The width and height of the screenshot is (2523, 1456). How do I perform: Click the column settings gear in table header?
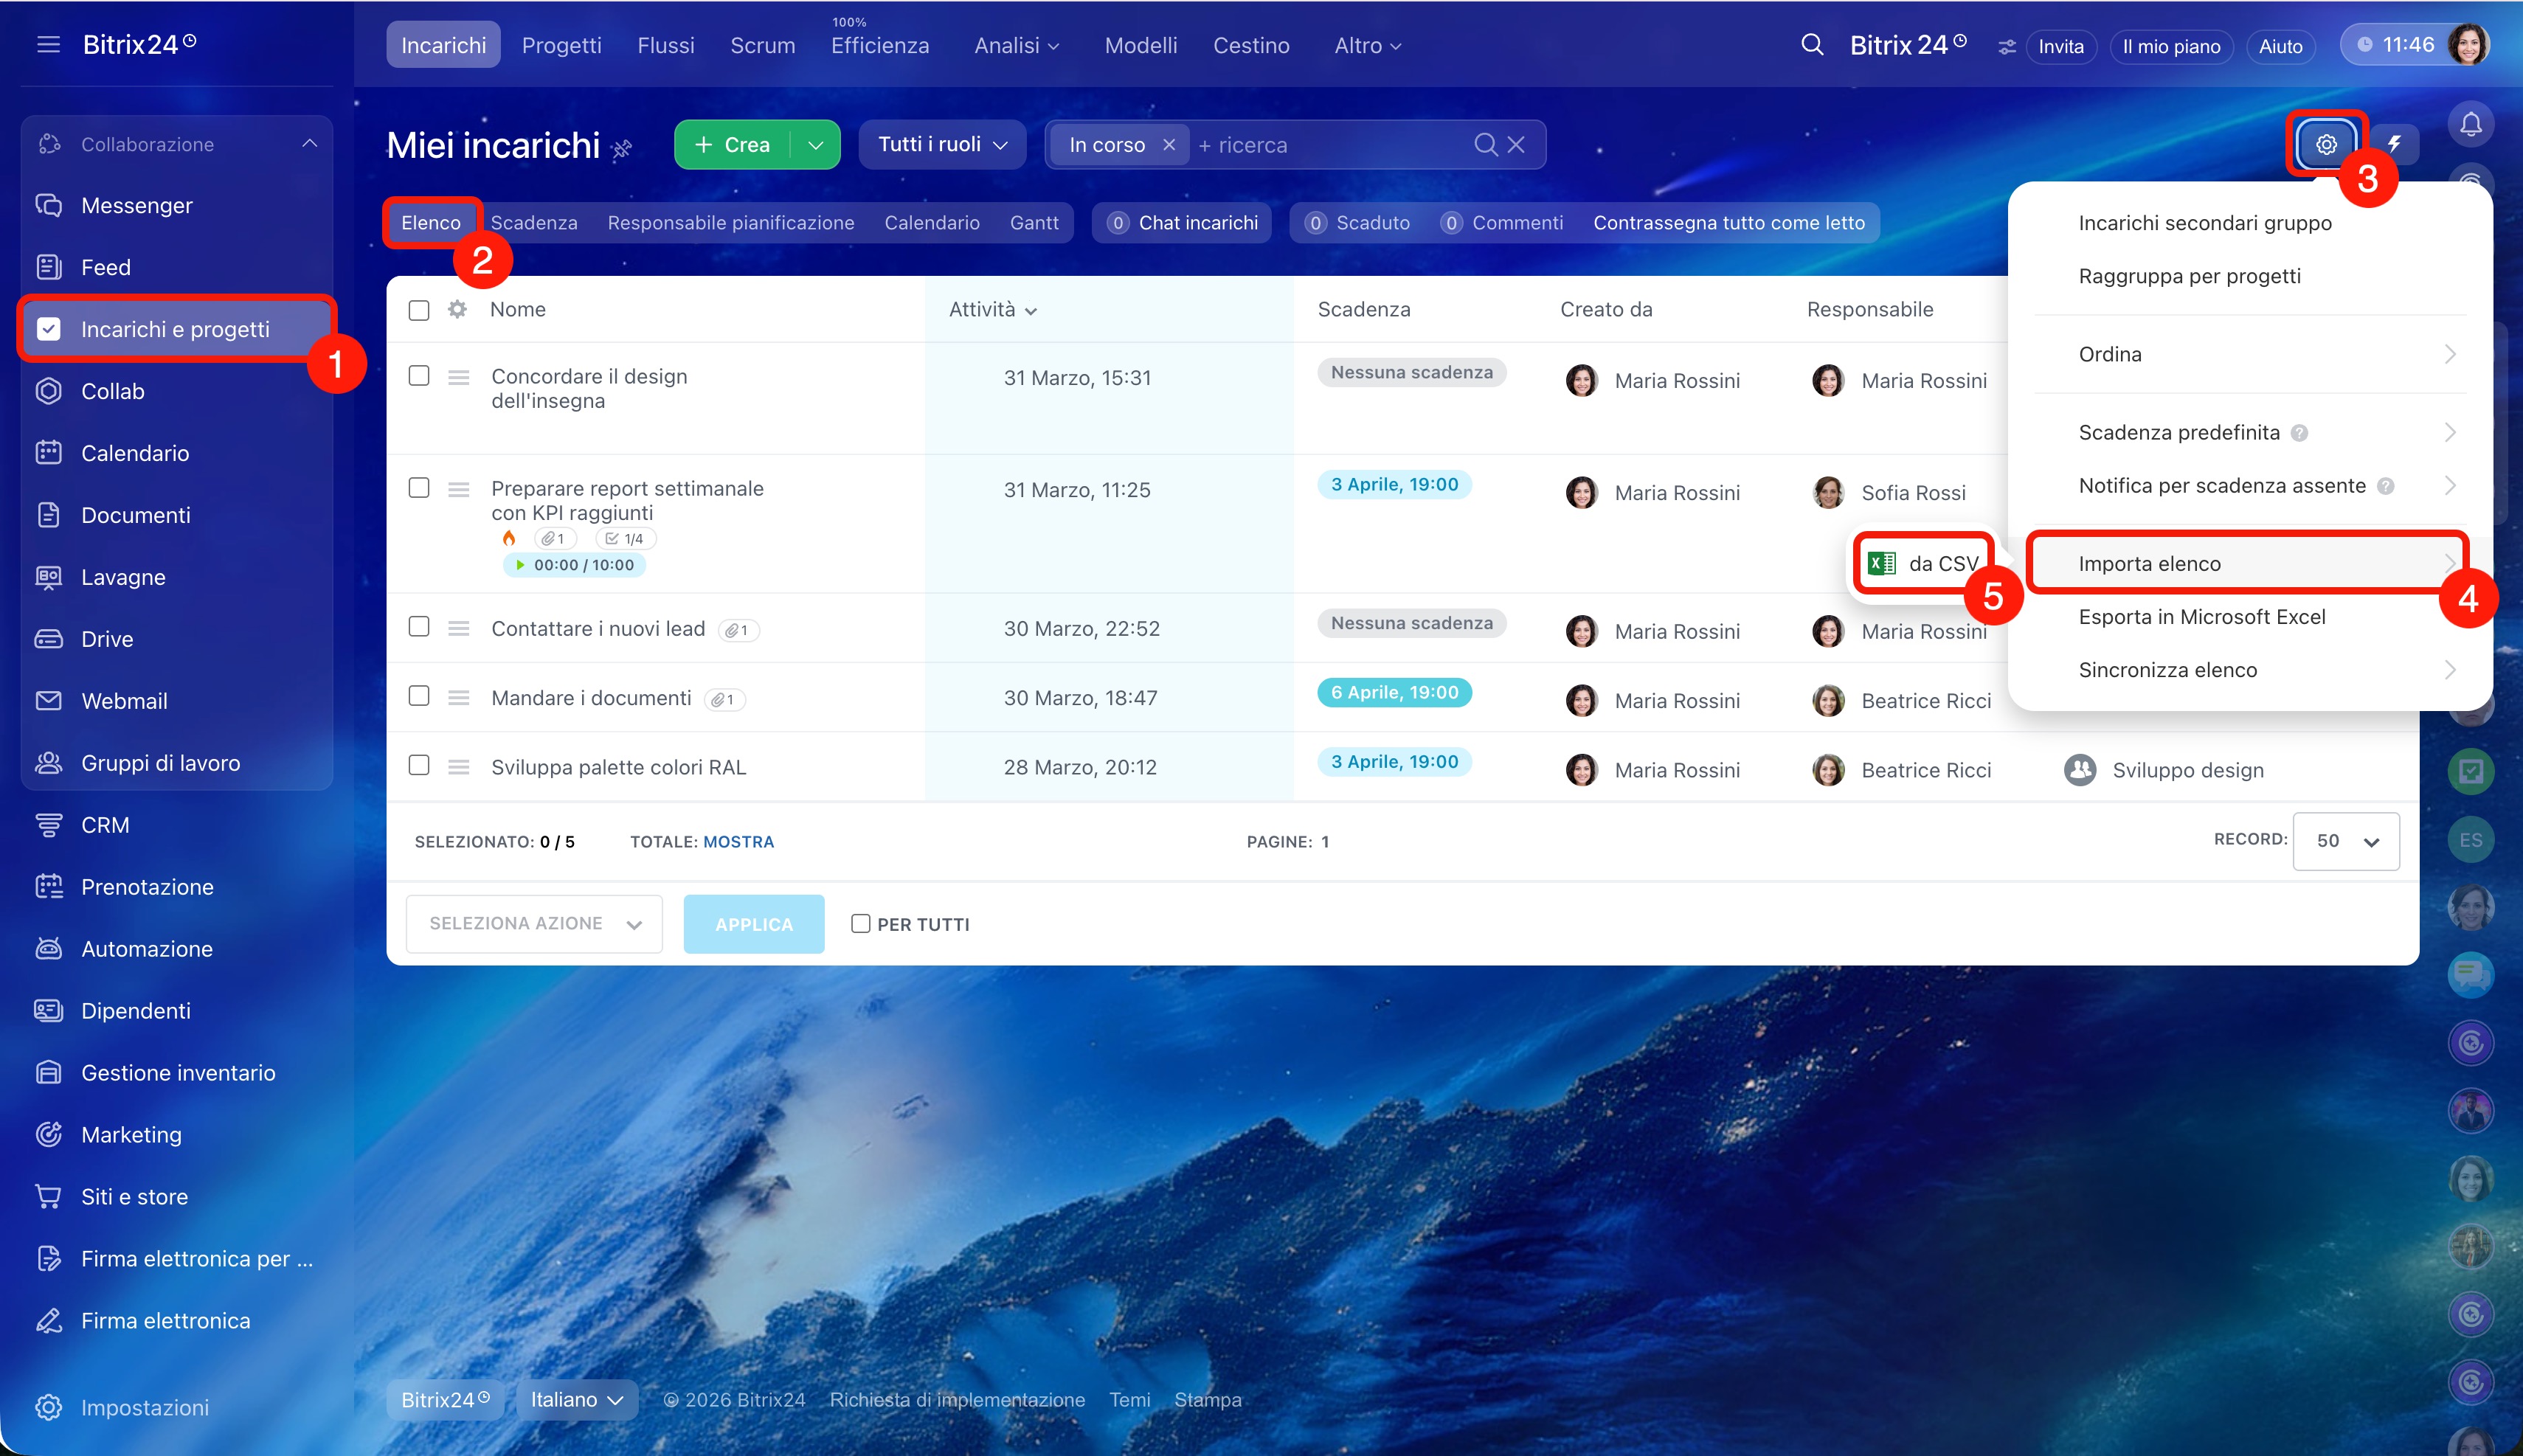click(457, 309)
